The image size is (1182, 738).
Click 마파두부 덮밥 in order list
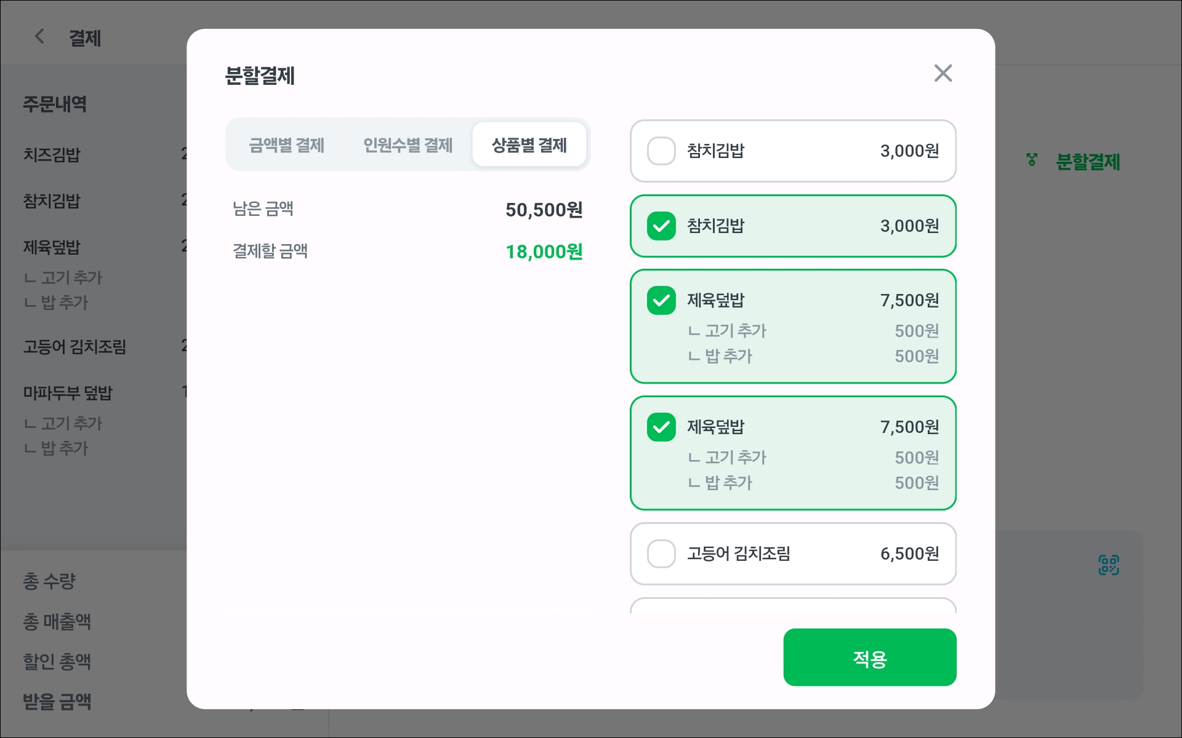68,392
